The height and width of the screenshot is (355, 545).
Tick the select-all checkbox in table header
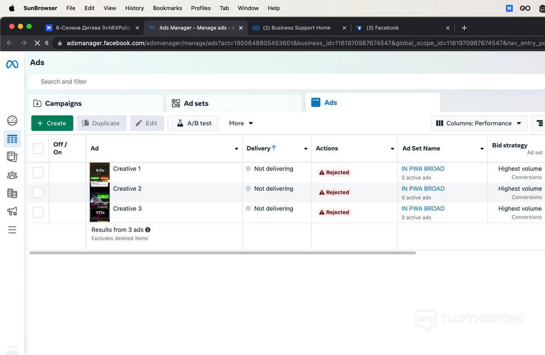38,148
